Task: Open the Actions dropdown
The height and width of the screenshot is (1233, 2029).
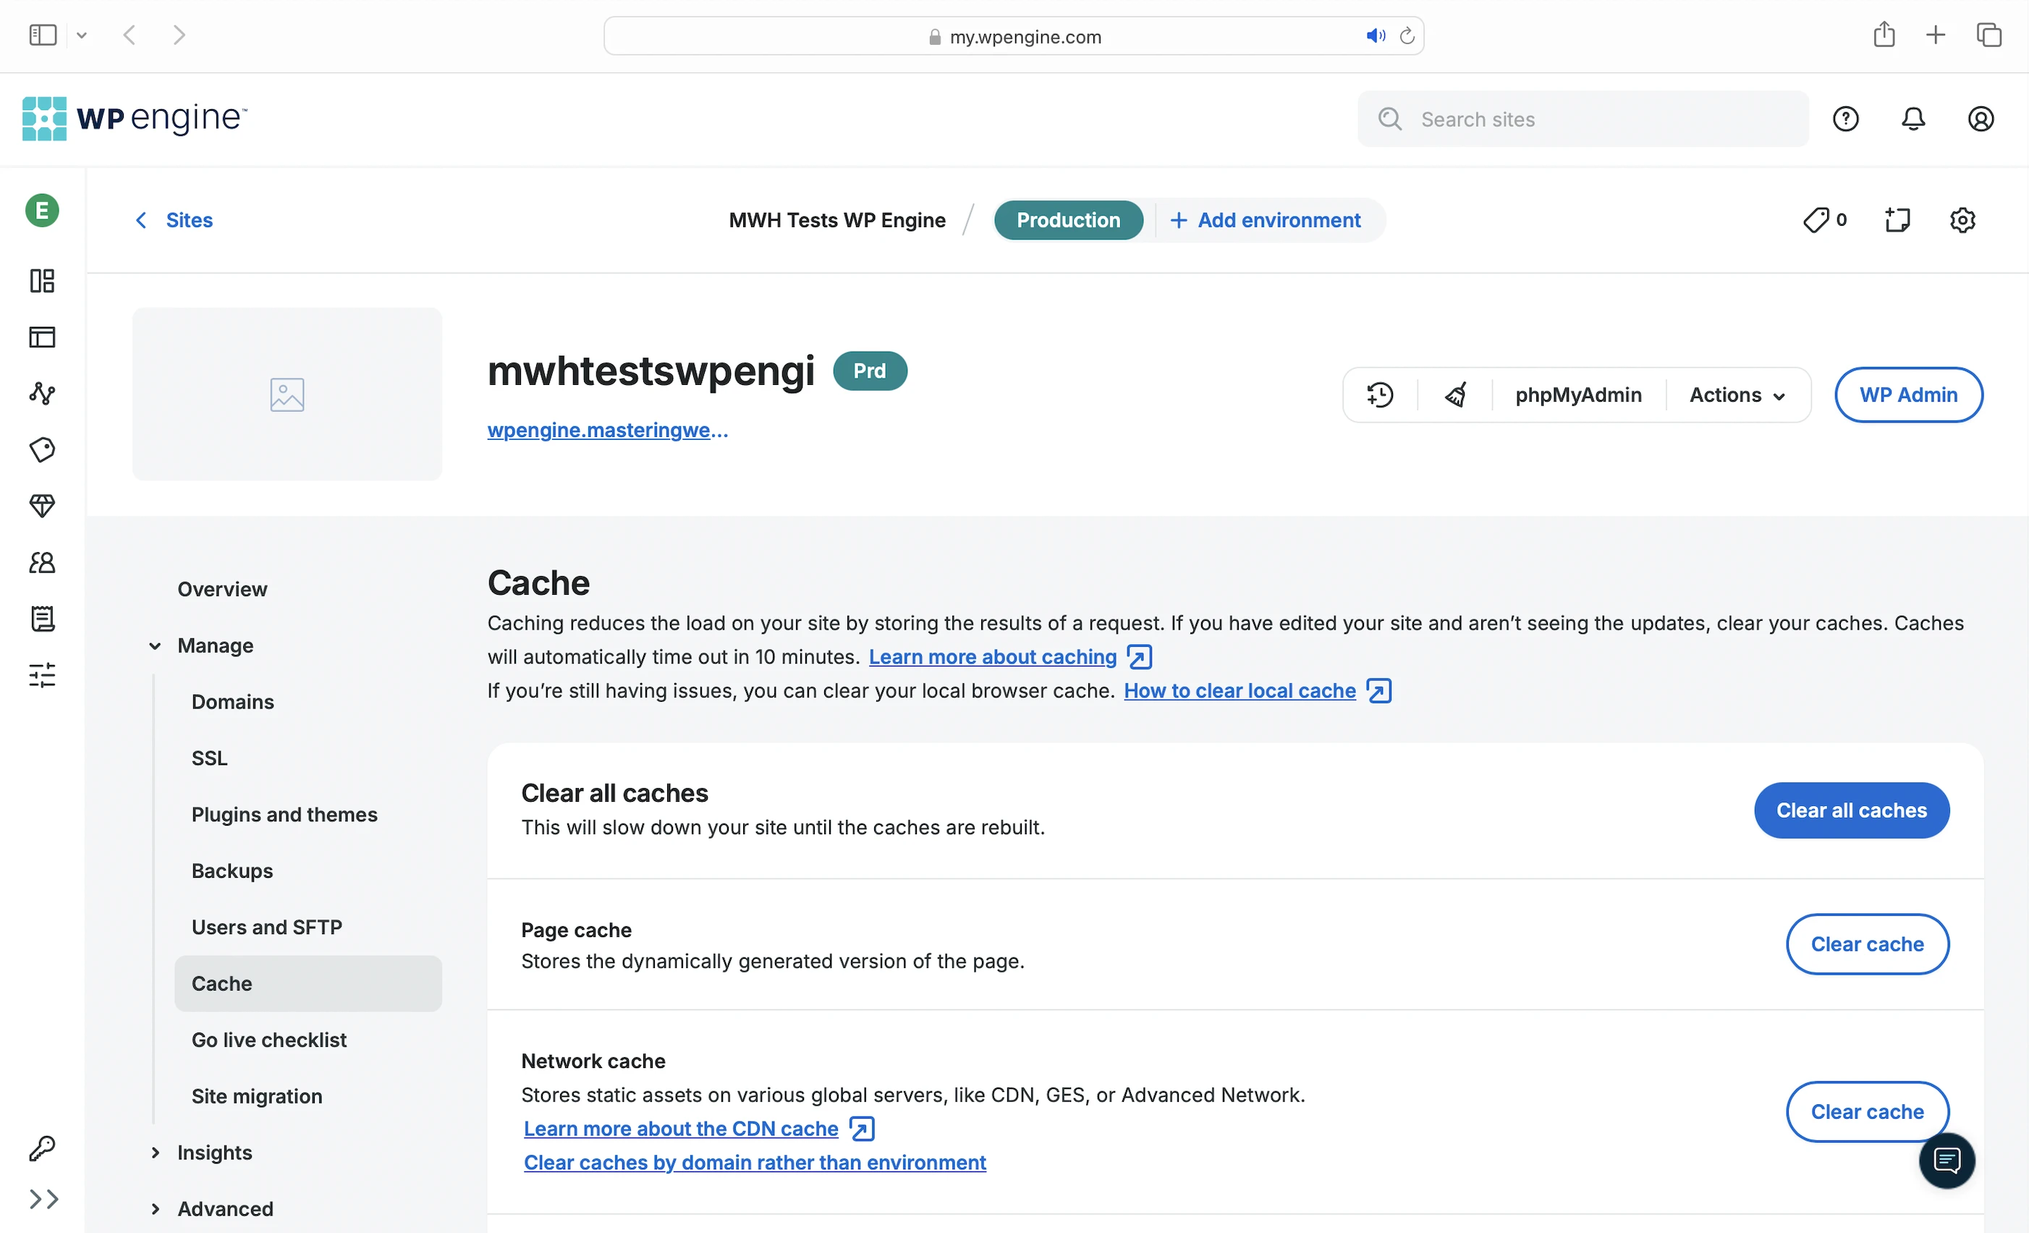Action: click(1737, 394)
